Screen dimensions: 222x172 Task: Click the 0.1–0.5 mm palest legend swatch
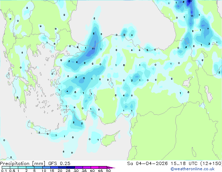pos(6,167)
